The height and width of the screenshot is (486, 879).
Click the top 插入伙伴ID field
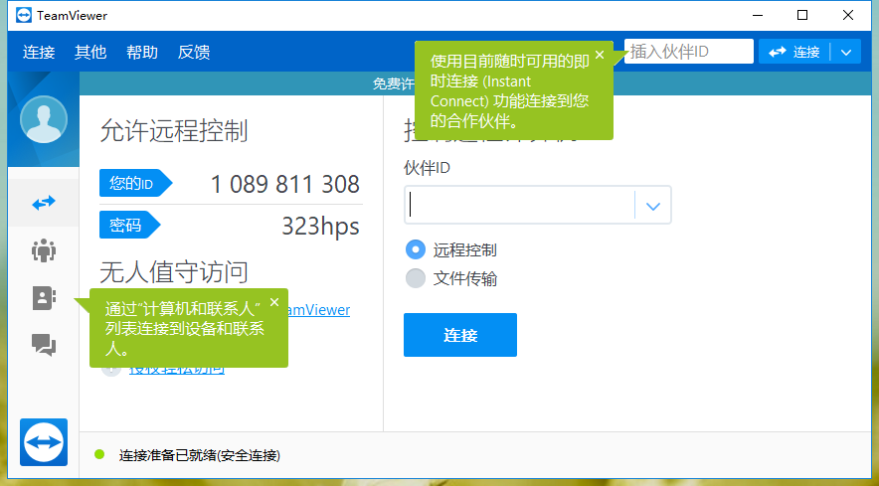click(x=688, y=51)
